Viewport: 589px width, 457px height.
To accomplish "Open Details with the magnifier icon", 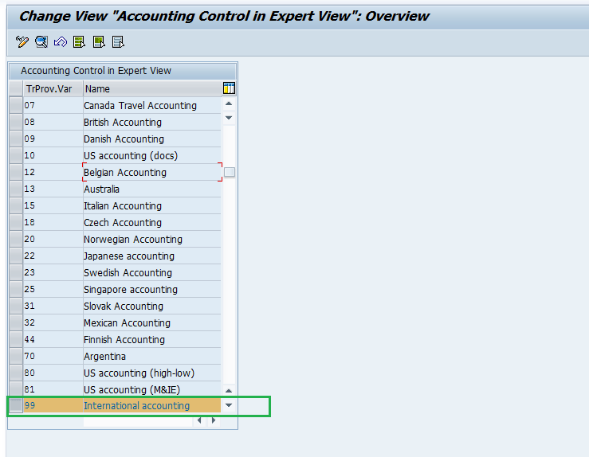I will coord(41,42).
